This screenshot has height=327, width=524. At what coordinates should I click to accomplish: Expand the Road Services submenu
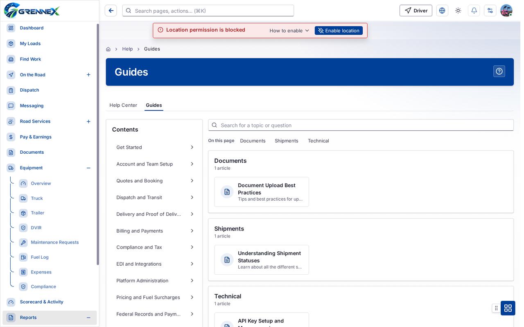(88, 121)
